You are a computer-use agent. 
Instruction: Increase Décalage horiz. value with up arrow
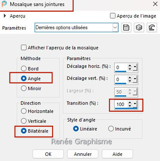point(130,66)
